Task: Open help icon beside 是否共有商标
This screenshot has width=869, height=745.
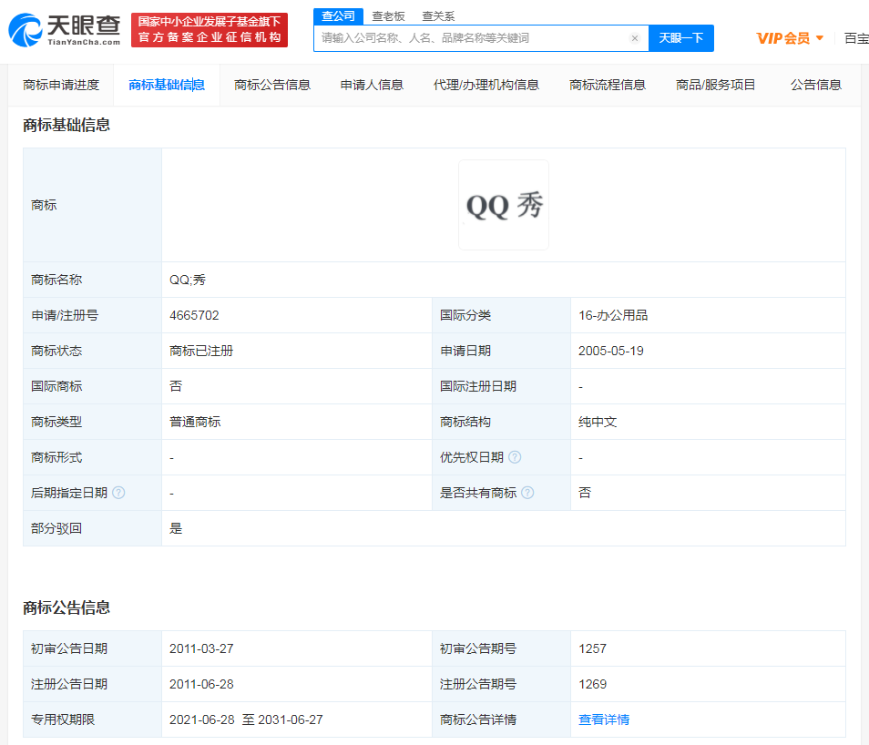Action: pyautogui.click(x=527, y=493)
